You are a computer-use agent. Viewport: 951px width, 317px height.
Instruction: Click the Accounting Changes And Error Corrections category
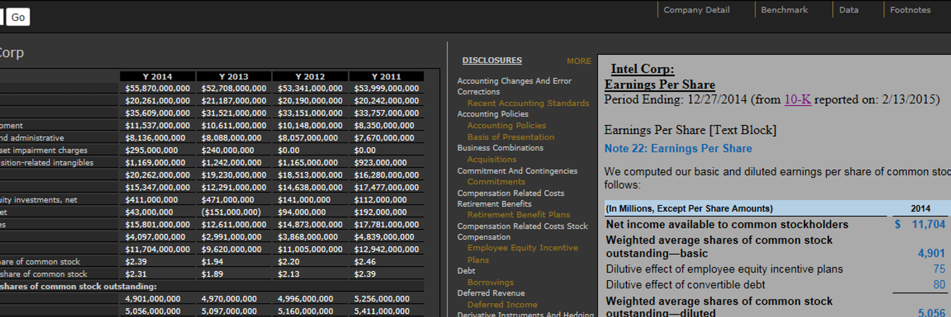tap(514, 86)
